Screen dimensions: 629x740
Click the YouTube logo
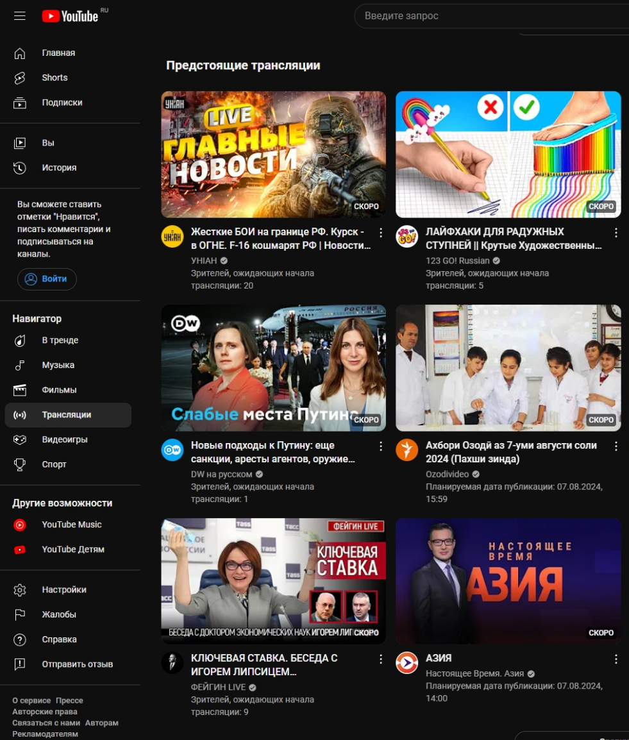[x=71, y=16]
